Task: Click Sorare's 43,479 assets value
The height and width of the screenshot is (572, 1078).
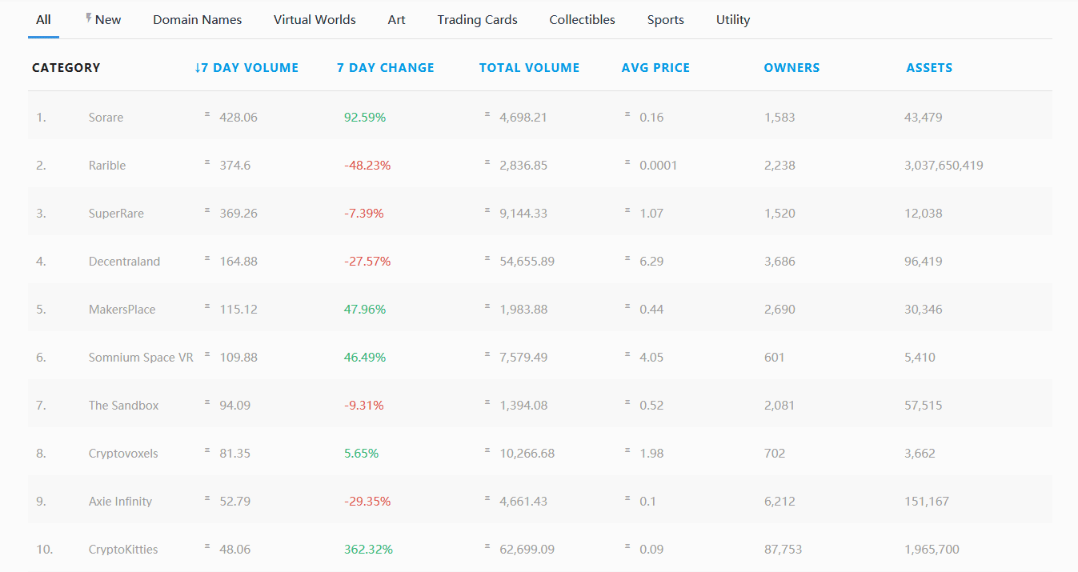Action: tap(924, 117)
